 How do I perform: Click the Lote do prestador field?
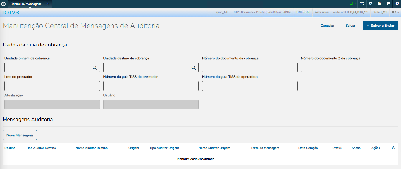tap(52, 86)
